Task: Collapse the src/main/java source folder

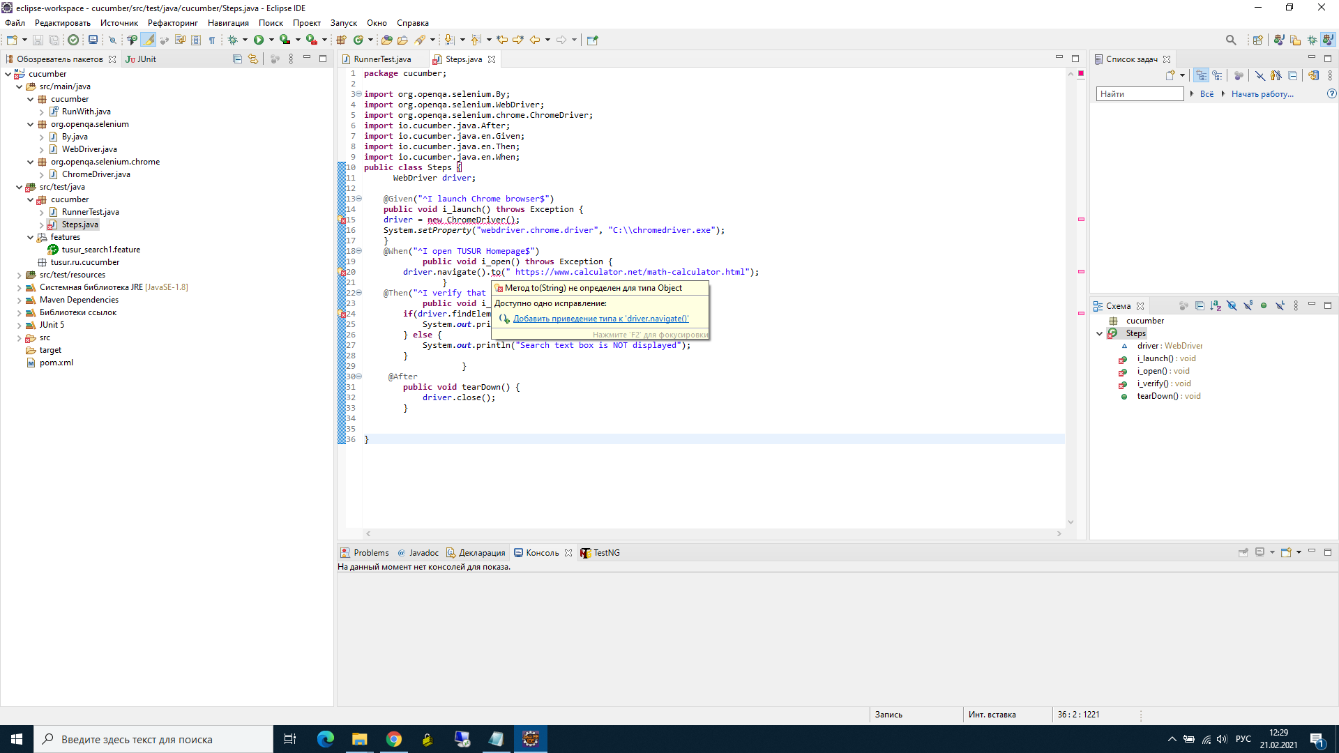Action: 19,86
